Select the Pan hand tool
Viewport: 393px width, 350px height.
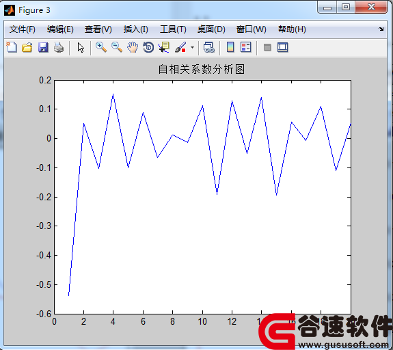[133, 47]
